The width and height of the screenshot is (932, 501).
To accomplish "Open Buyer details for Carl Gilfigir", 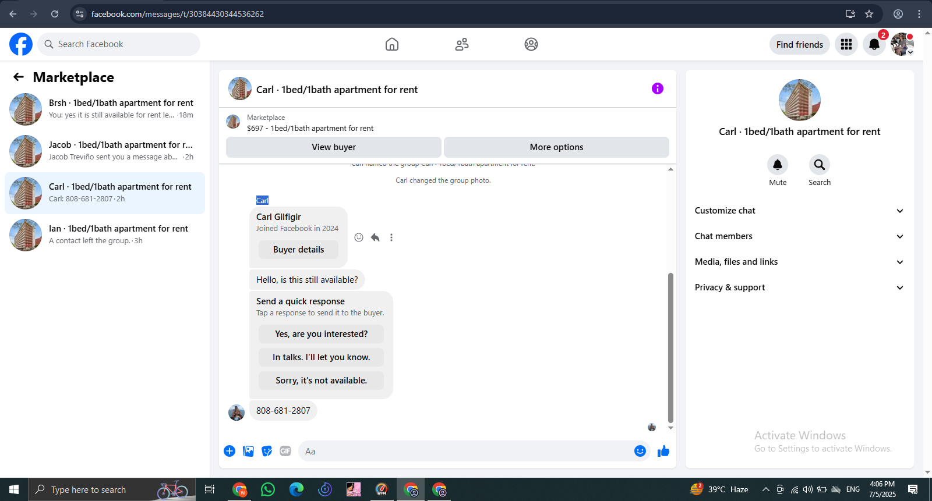I will pyautogui.click(x=298, y=250).
